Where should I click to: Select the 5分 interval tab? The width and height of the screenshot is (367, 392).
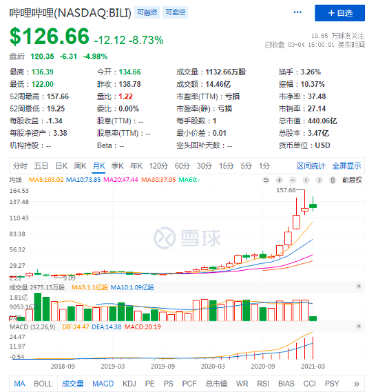pyautogui.click(x=246, y=166)
